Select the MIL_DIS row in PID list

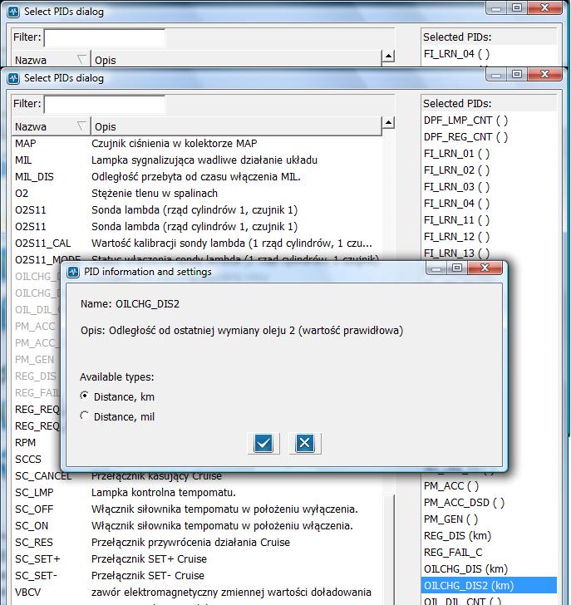click(x=34, y=176)
